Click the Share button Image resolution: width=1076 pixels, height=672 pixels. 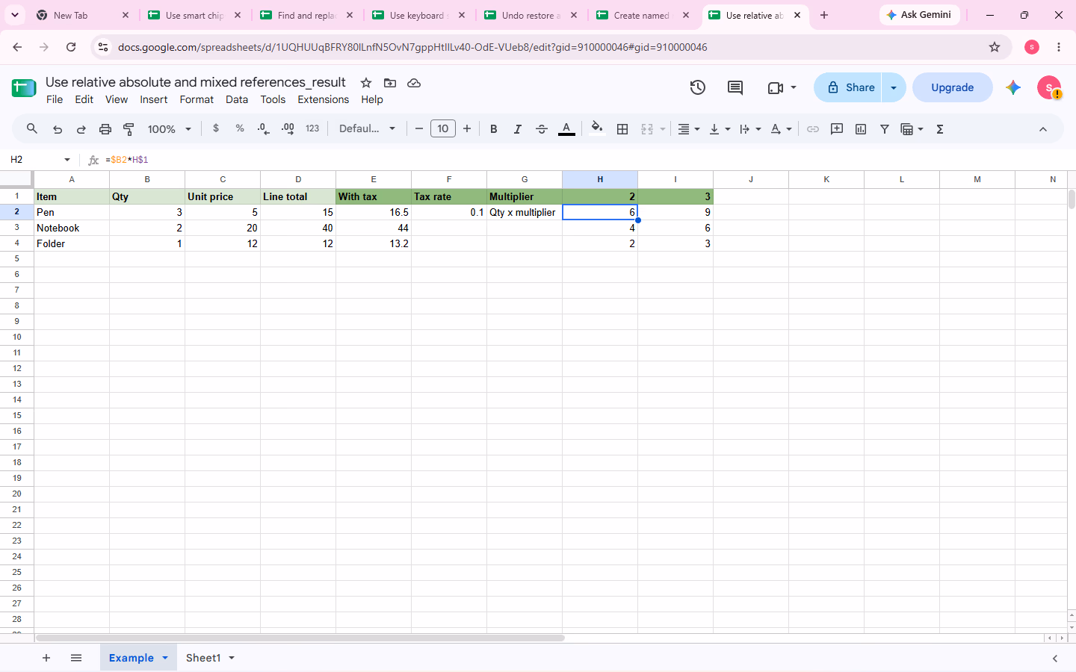click(x=848, y=87)
